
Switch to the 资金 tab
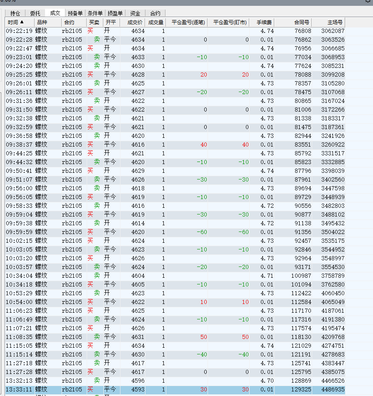pyautogui.click(x=135, y=13)
